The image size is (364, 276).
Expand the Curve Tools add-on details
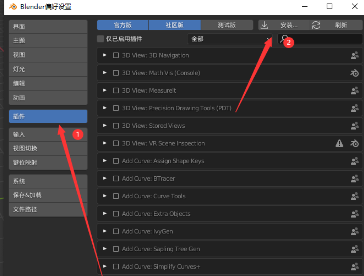click(105, 196)
